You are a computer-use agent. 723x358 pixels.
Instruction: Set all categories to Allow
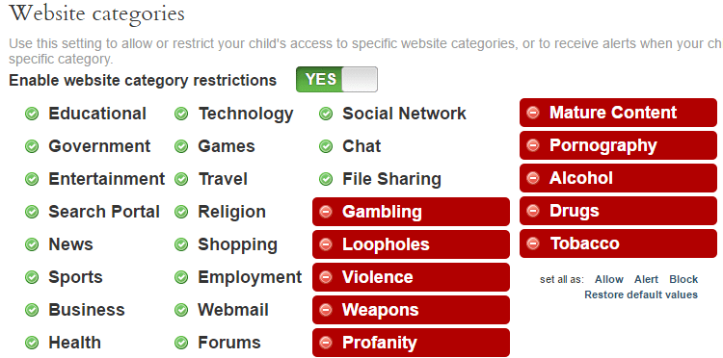click(x=608, y=279)
